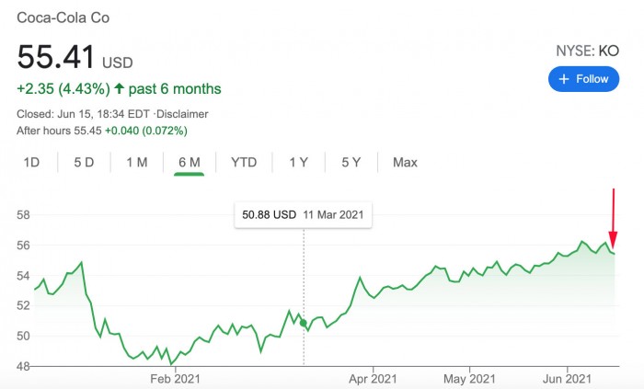Click the green dot chart marker
Viewport: 644px width, 389px height.
click(x=305, y=323)
